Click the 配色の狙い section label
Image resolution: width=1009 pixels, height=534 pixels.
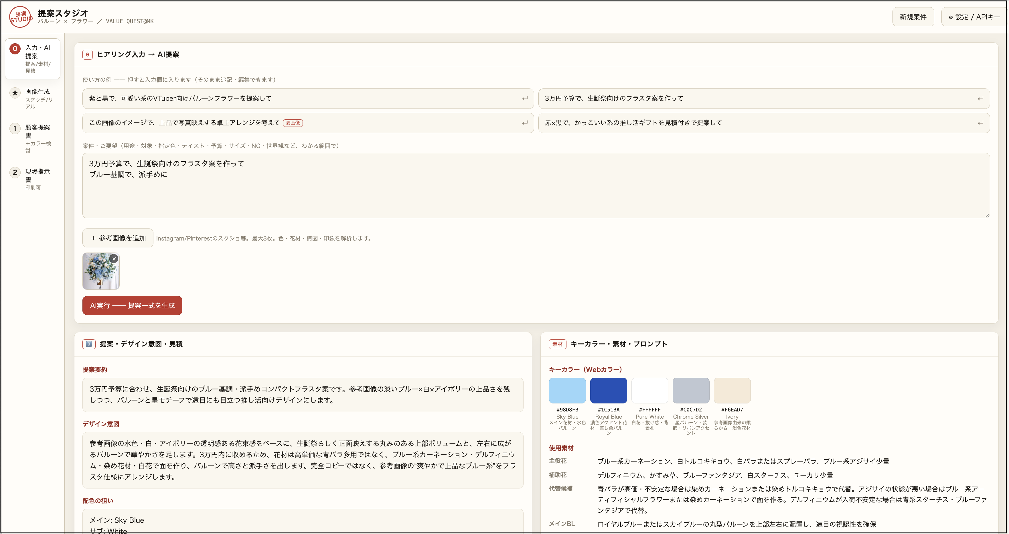point(98,501)
